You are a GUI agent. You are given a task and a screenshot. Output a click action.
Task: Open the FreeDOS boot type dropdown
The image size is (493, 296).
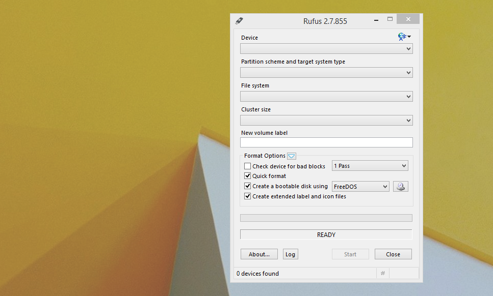360,187
